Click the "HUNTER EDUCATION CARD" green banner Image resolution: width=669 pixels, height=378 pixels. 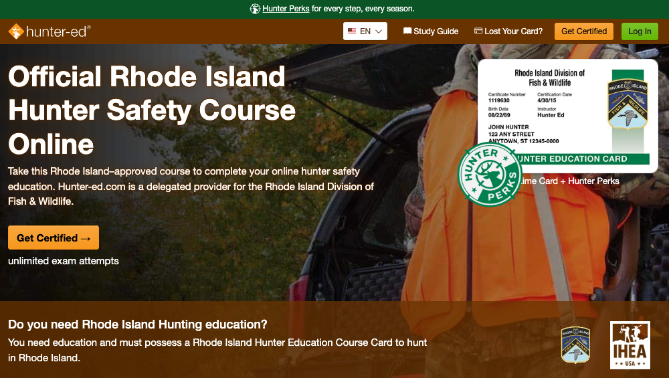pyautogui.click(x=583, y=159)
